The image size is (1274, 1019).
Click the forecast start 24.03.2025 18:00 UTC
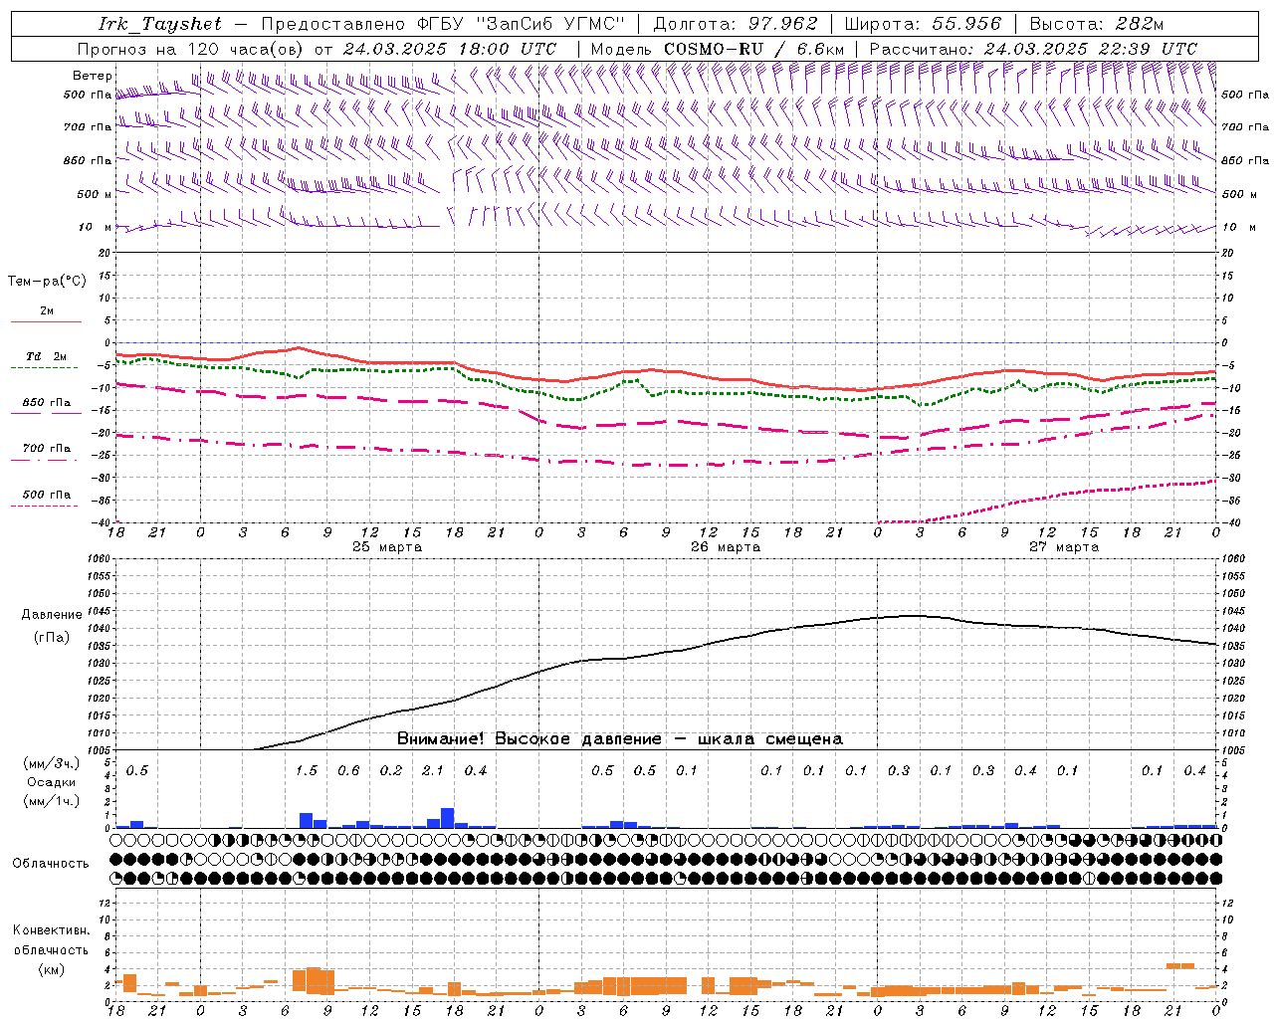point(450,49)
